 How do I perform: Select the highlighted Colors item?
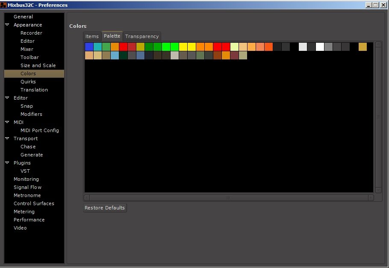[x=34, y=74]
